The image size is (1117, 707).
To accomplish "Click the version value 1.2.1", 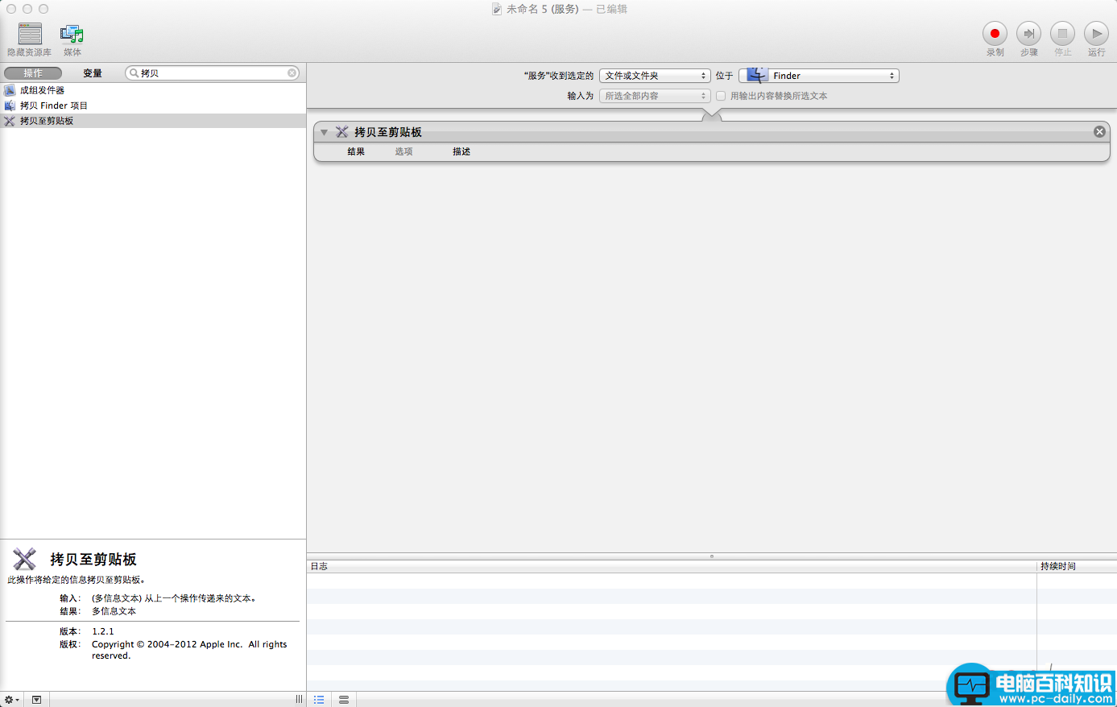I will pos(103,631).
